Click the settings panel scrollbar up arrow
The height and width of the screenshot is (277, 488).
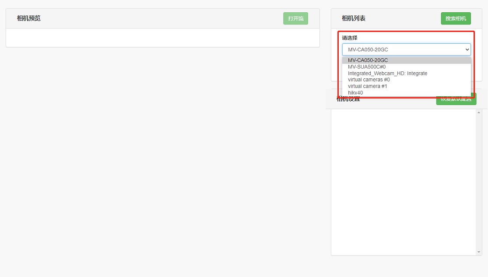478,113
